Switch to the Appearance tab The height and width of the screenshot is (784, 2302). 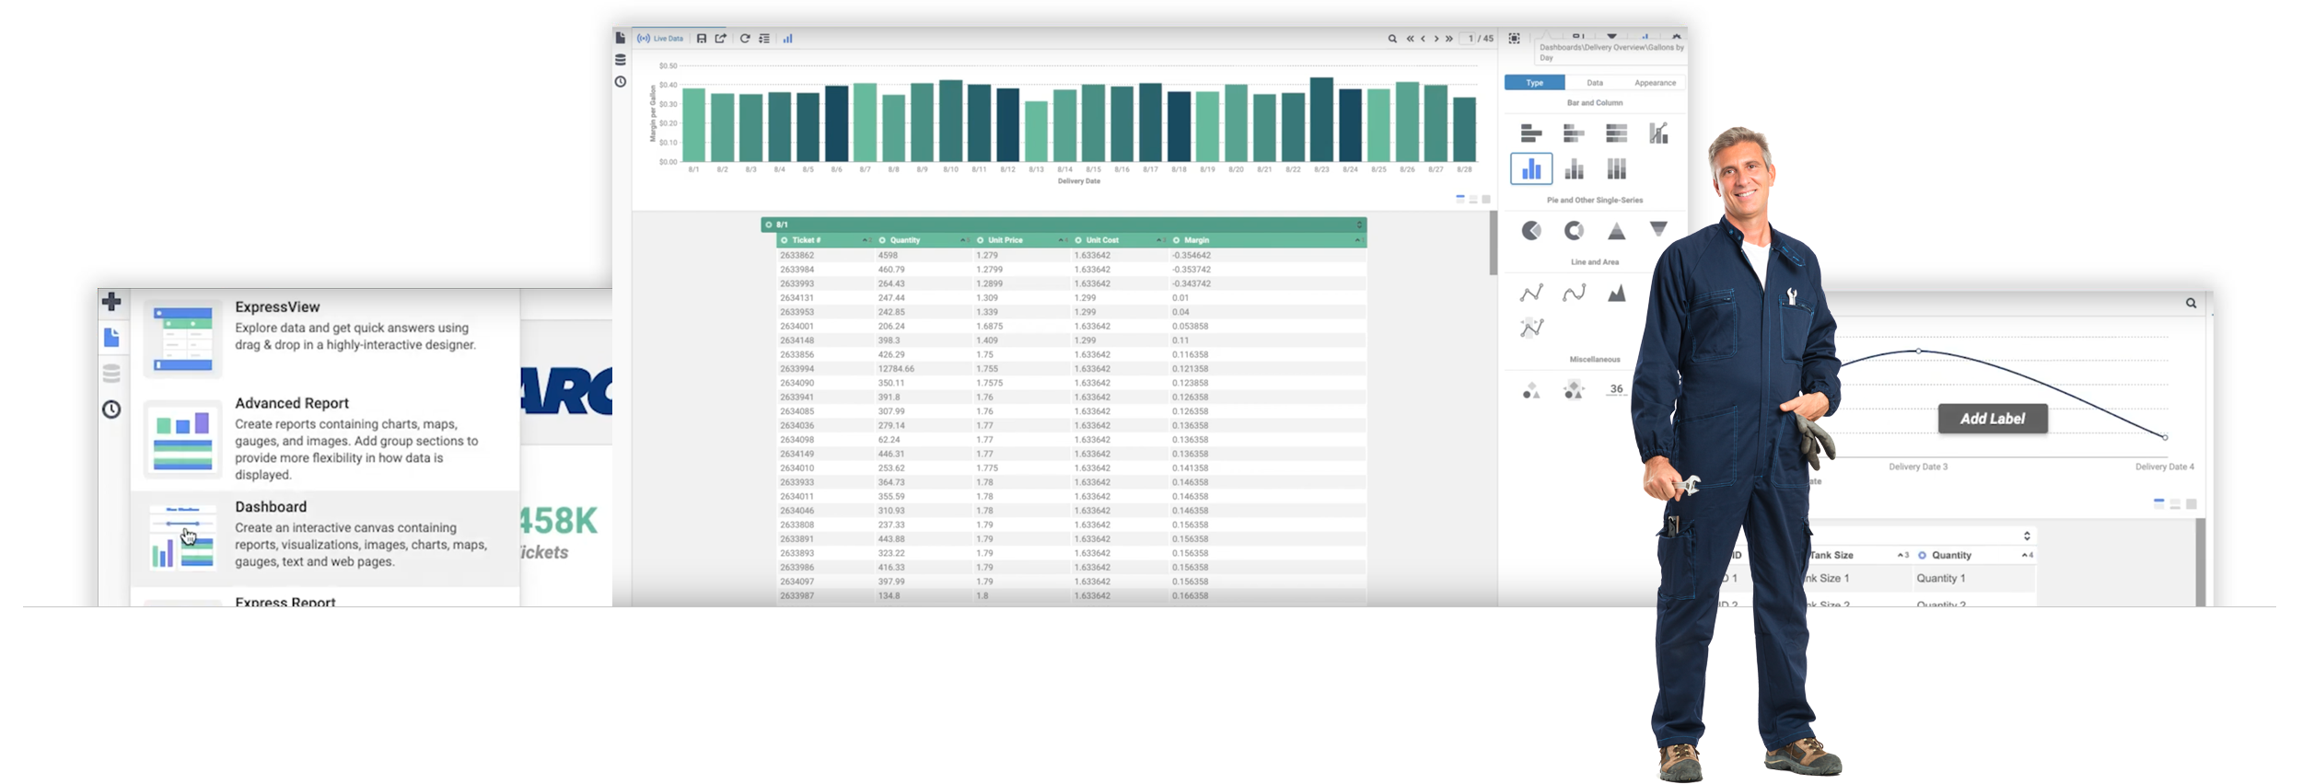[x=1655, y=83]
